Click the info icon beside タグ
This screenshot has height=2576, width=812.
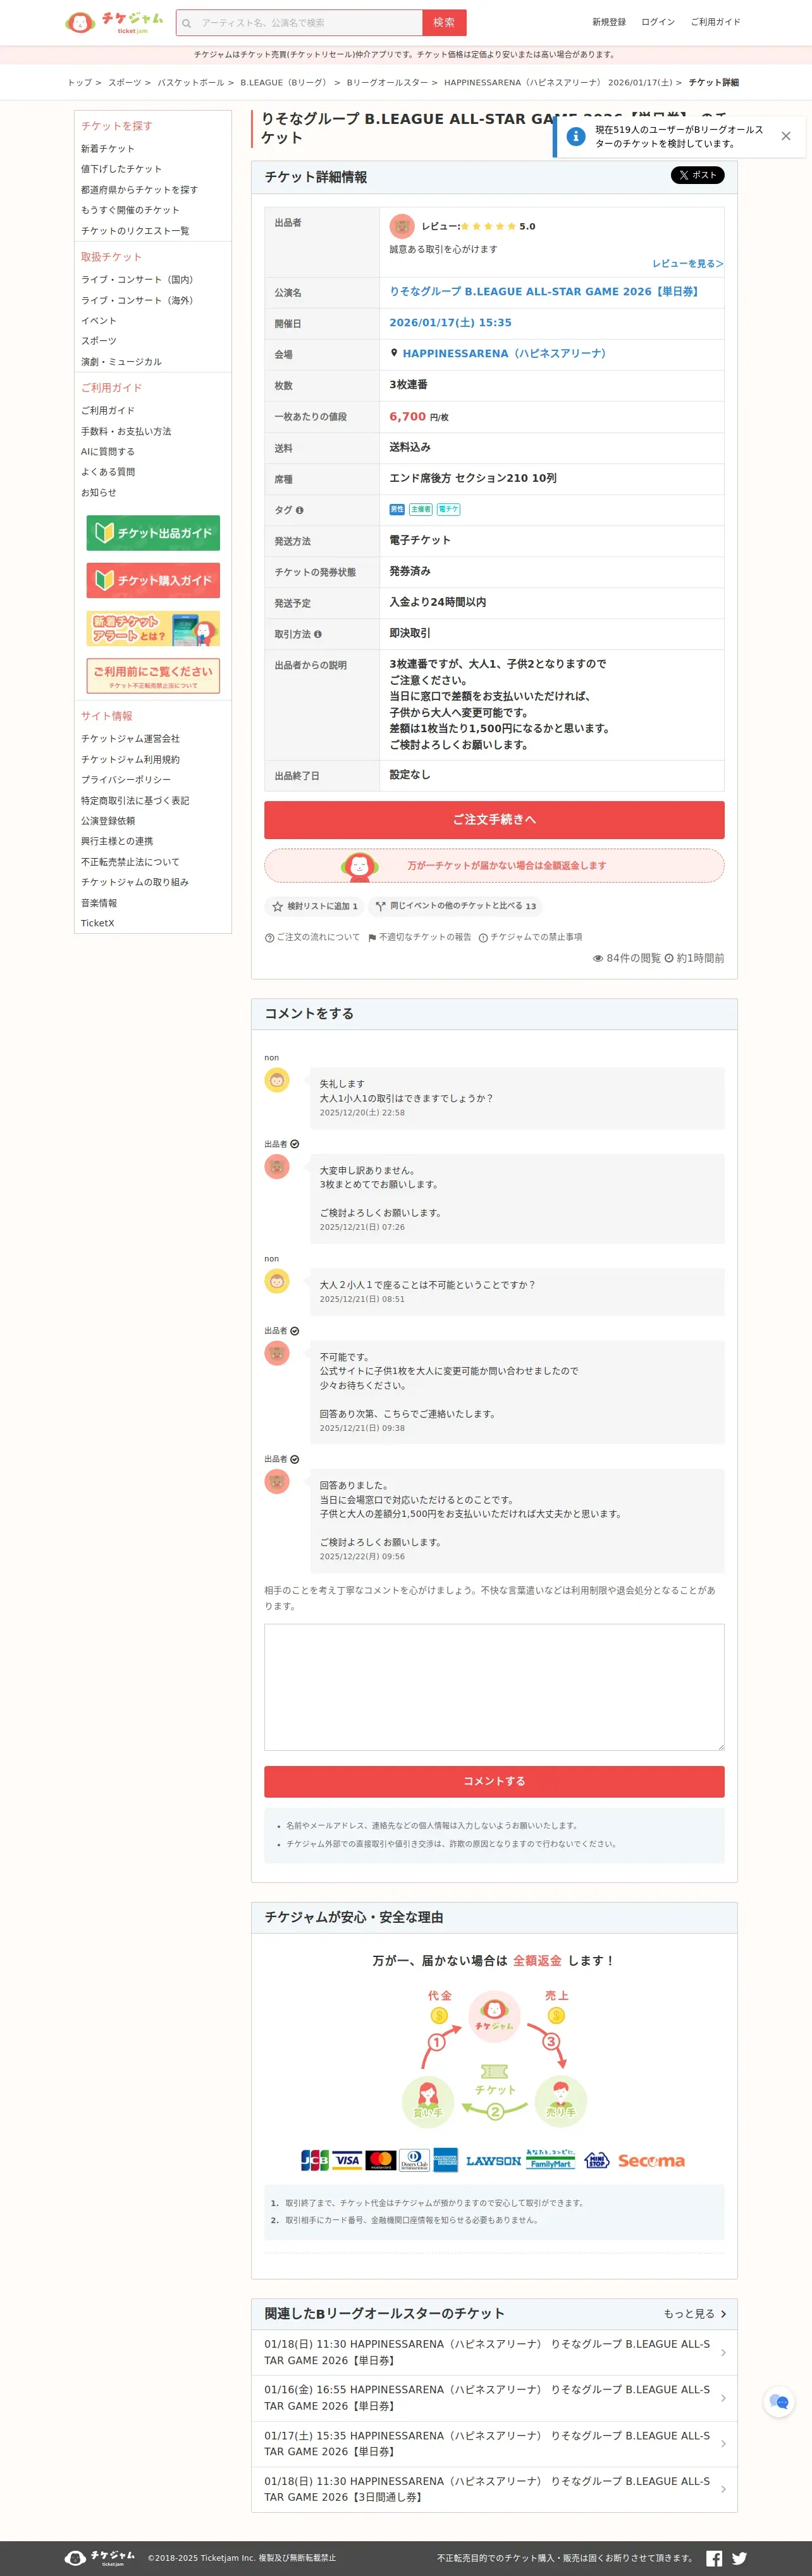coord(299,510)
